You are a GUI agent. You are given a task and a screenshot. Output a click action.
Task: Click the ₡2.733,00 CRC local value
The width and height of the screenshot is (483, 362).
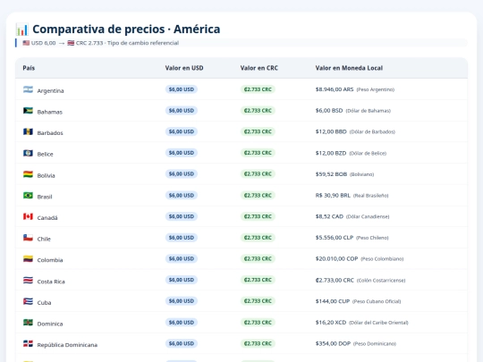[x=335, y=280]
